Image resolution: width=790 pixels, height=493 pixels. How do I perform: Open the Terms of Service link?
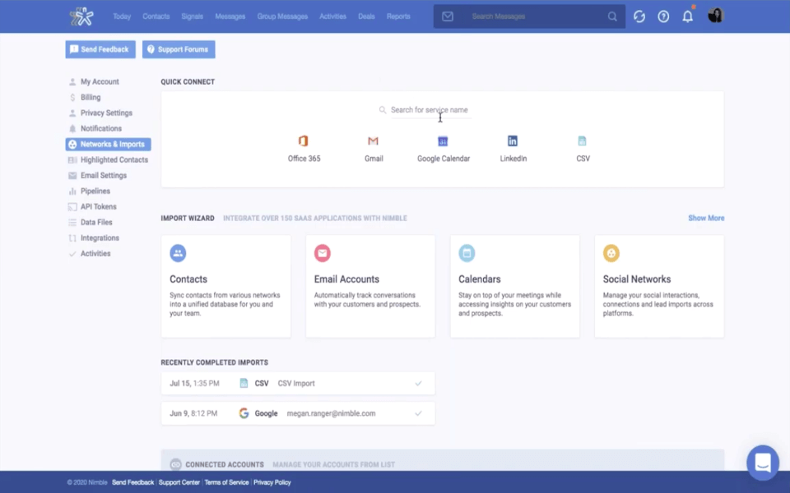pyautogui.click(x=227, y=482)
